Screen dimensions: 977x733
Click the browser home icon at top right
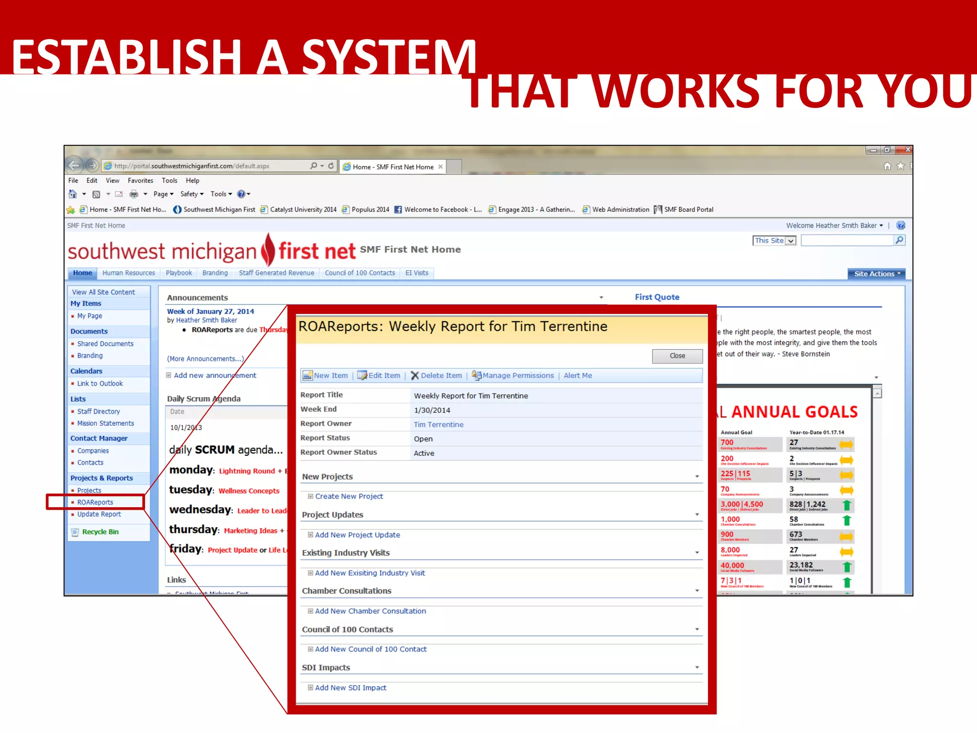[887, 166]
